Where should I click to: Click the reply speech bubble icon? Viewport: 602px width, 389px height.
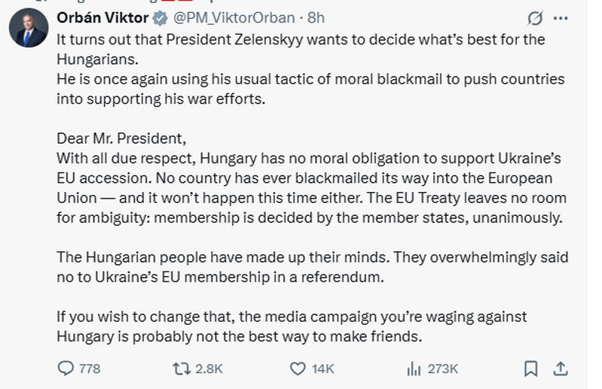(x=66, y=369)
